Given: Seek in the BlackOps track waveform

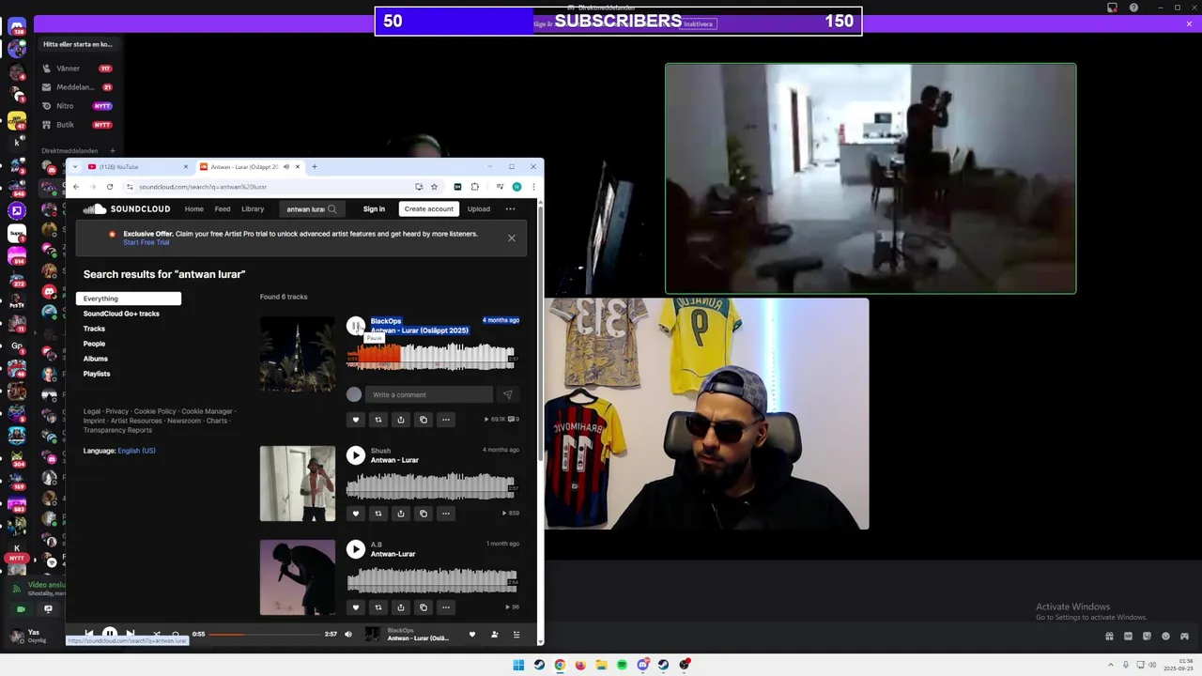Looking at the screenshot, I should pos(432,356).
